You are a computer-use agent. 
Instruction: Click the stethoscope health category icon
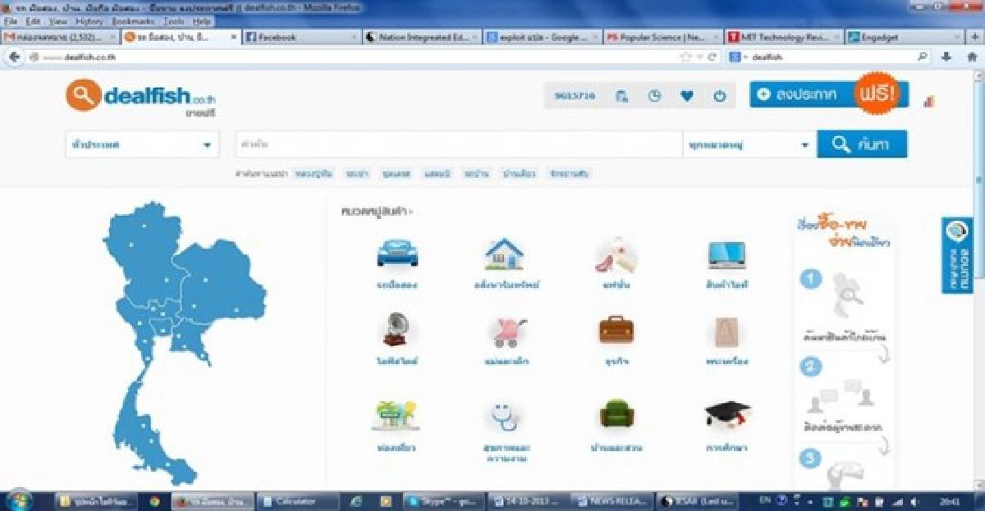coord(505,416)
